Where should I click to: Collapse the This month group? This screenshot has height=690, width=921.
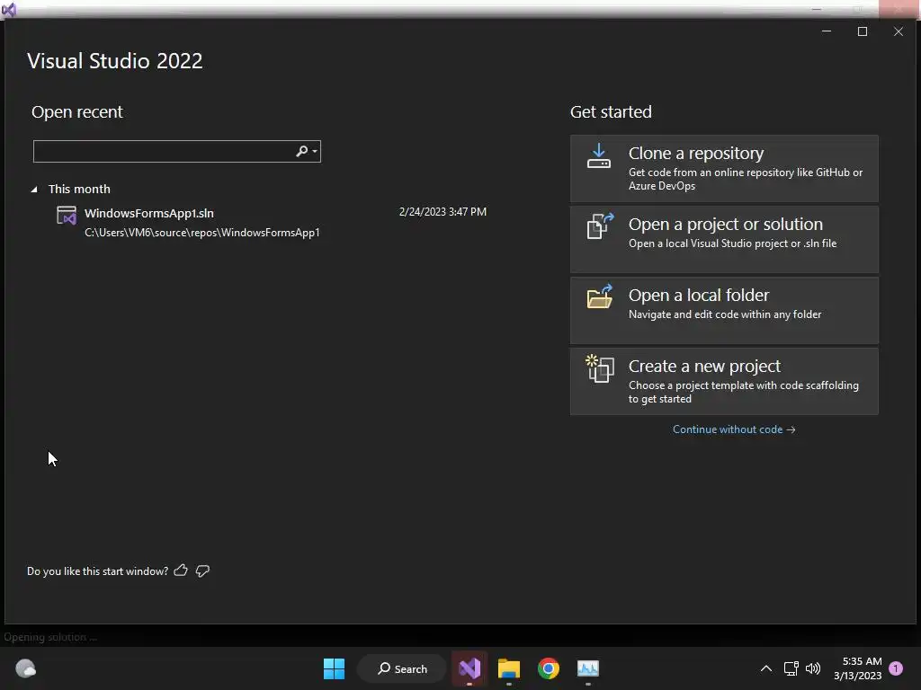pos(34,189)
